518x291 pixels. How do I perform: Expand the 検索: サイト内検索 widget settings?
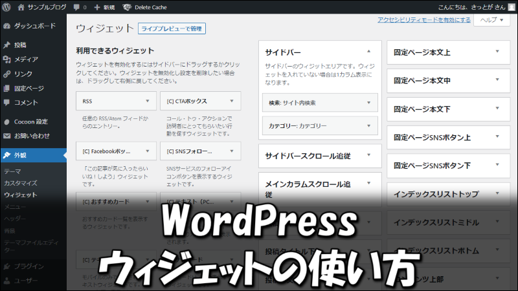368,103
